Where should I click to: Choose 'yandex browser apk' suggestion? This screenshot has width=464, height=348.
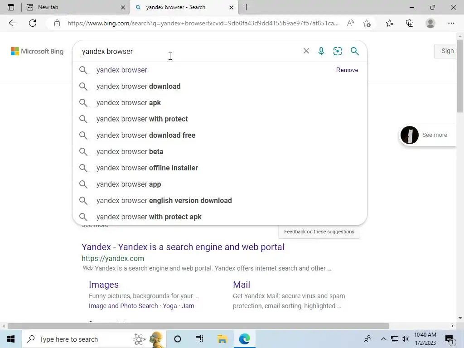[x=220, y=103]
